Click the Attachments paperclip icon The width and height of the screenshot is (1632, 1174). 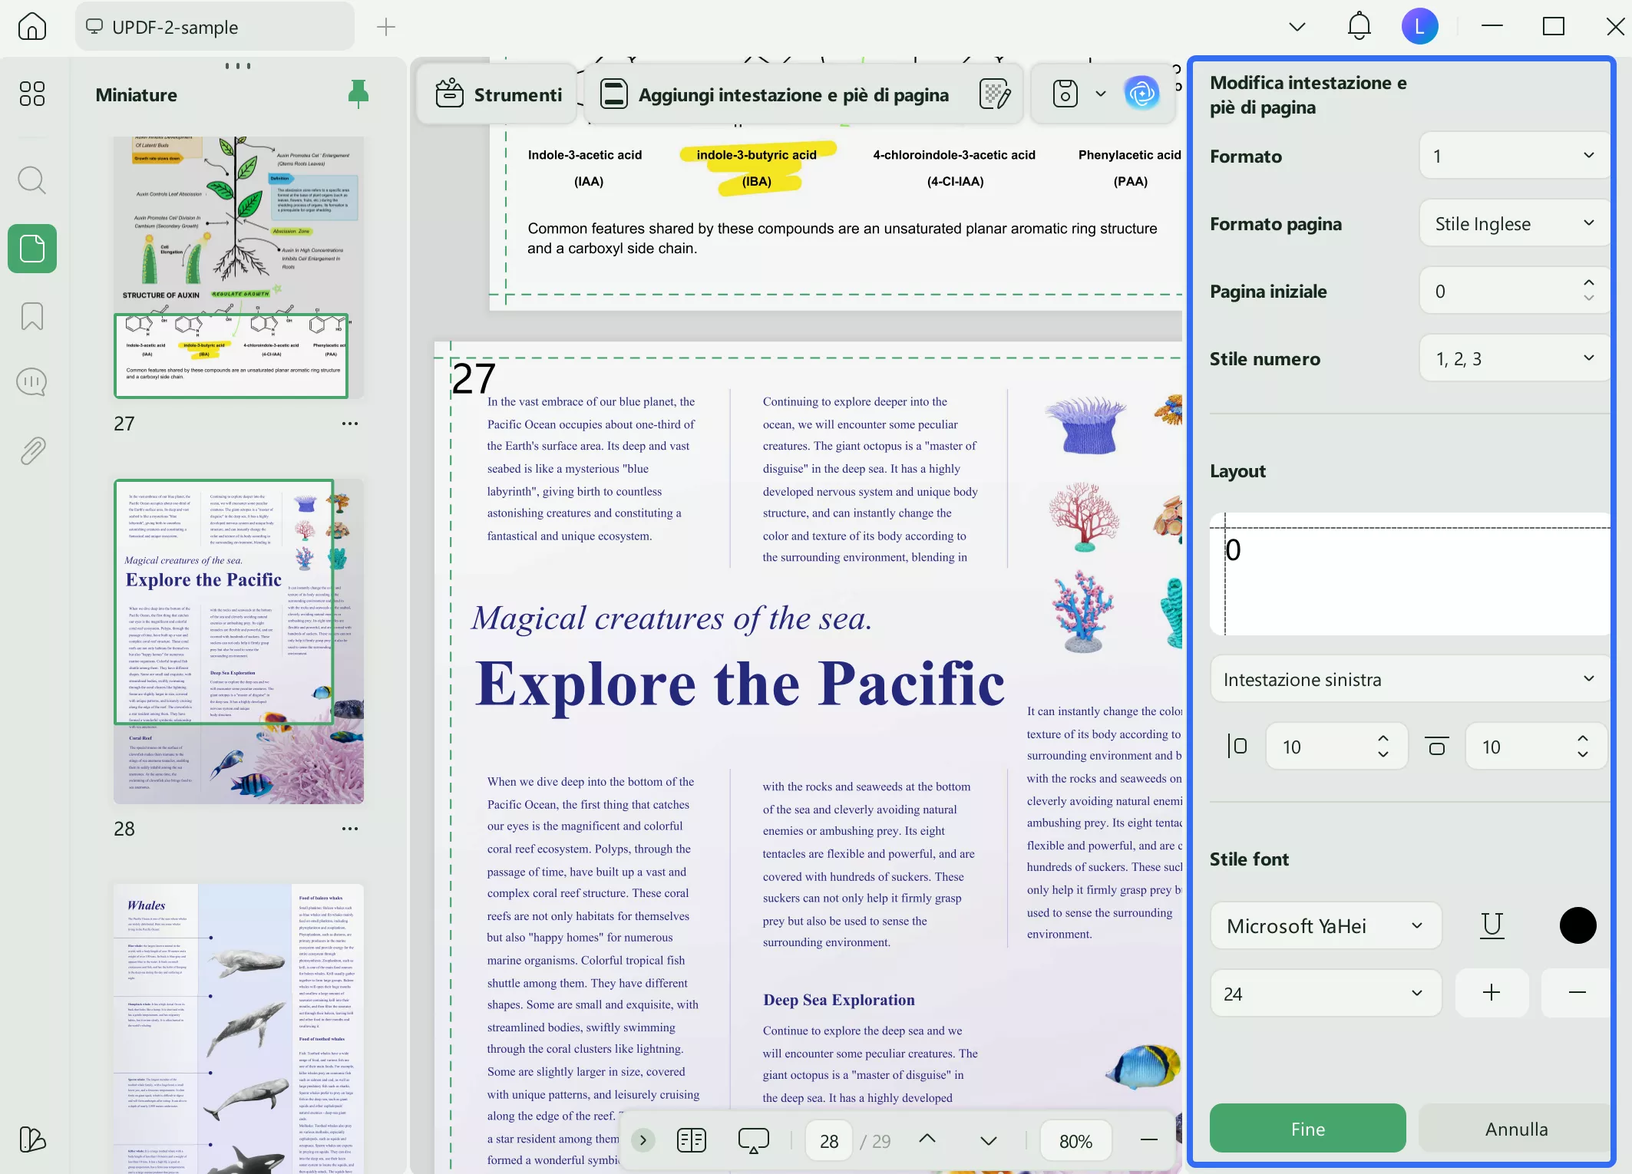pyautogui.click(x=31, y=450)
